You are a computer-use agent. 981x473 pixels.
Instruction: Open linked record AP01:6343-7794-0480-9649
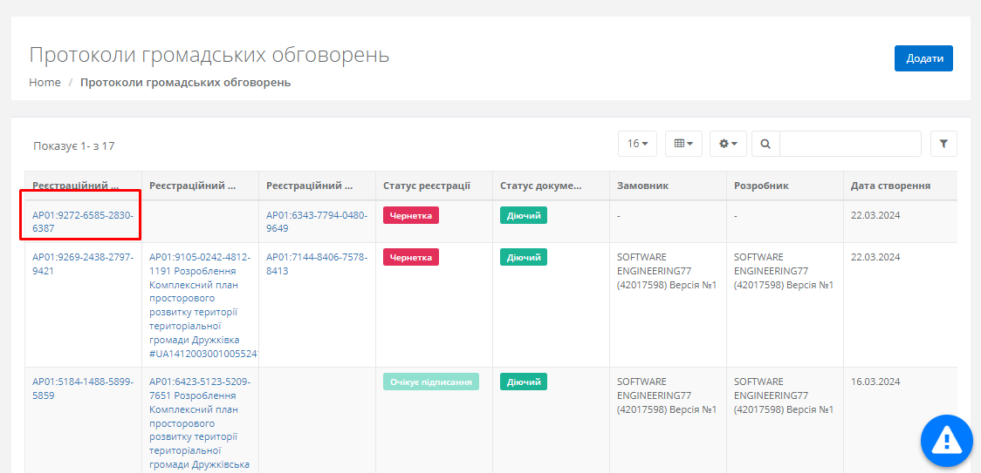coord(316,221)
